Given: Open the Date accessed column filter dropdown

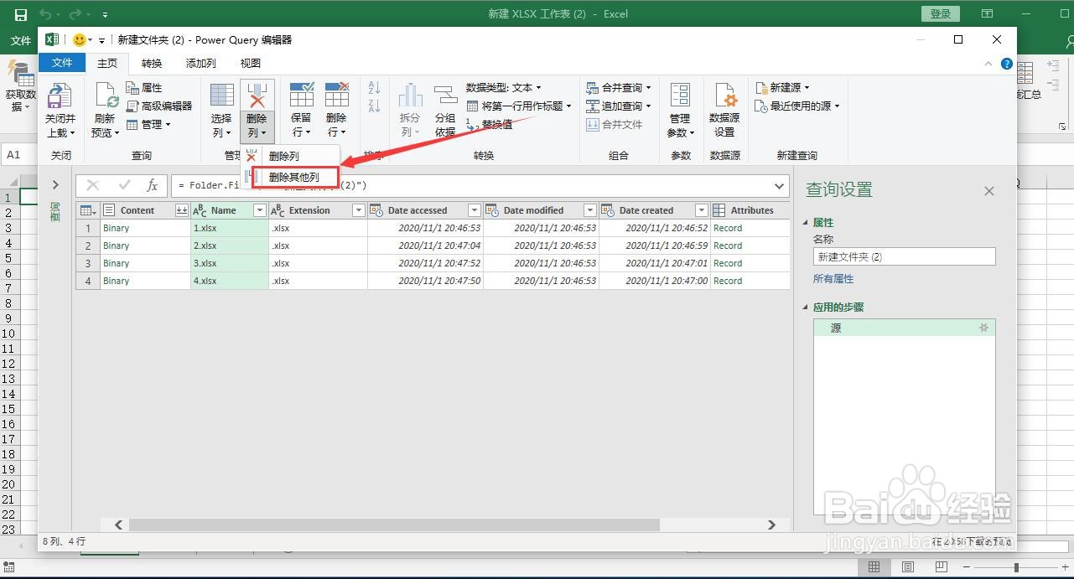Looking at the screenshot, I should click(475, 210).
